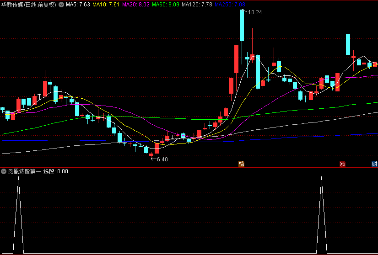Select the 华数传媒(日线.前复权) chart title
The height and width of the screenshot is (255, 378).
pos(29,5)
